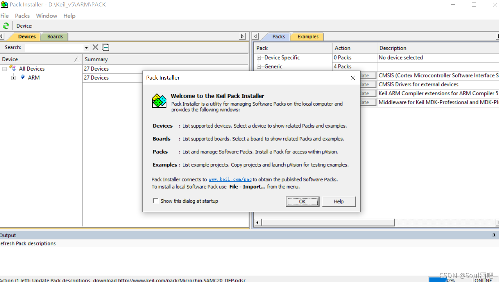Click the action button for the CMSIS Cortex row
Viewport: 499px width, 282px height.
(368, 76)
